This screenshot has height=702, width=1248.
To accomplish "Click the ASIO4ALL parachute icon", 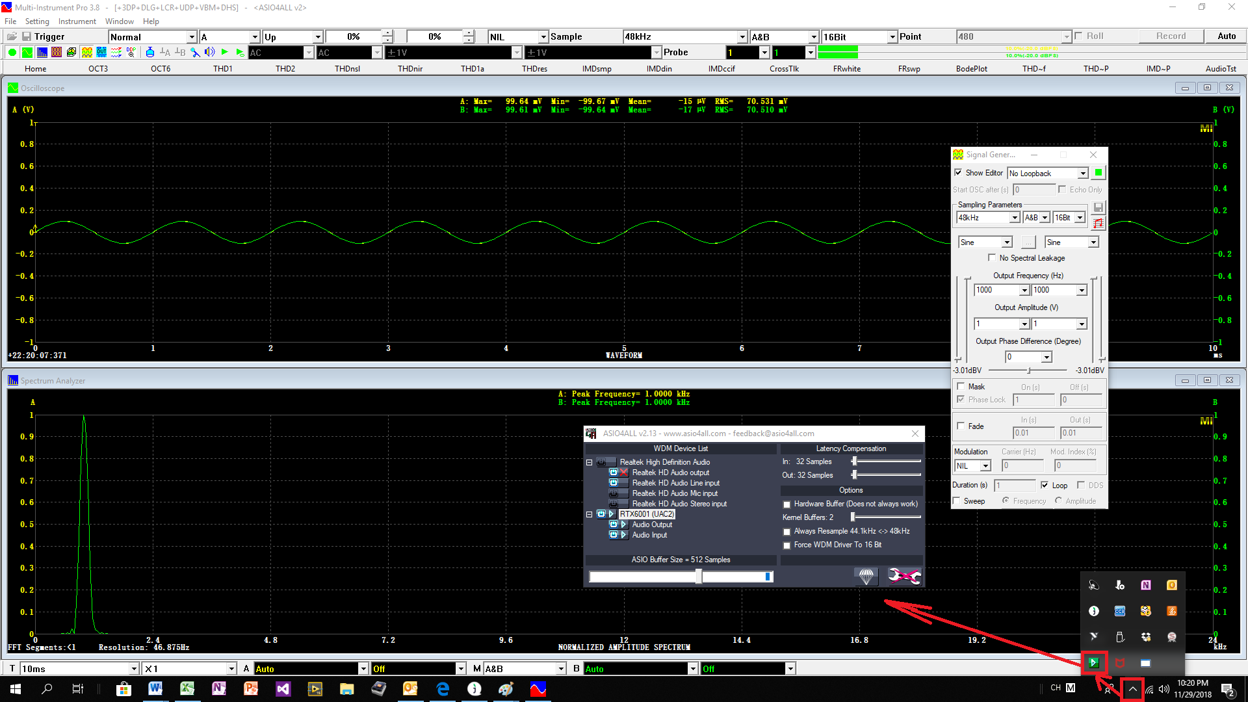I will (866, 577).
